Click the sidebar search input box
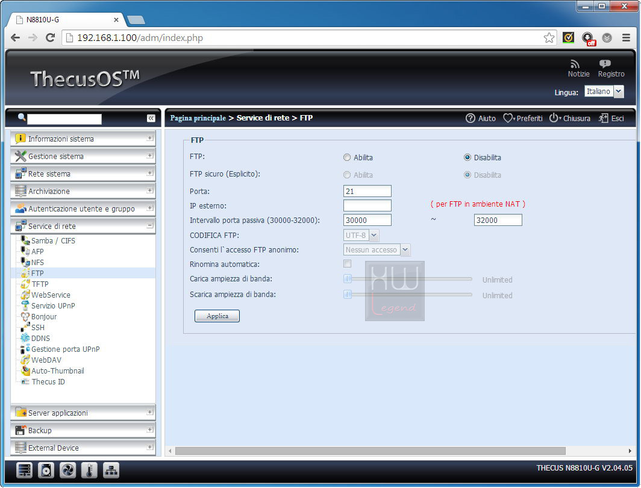This screenshot has width=641, height=488. pos(64,119)
